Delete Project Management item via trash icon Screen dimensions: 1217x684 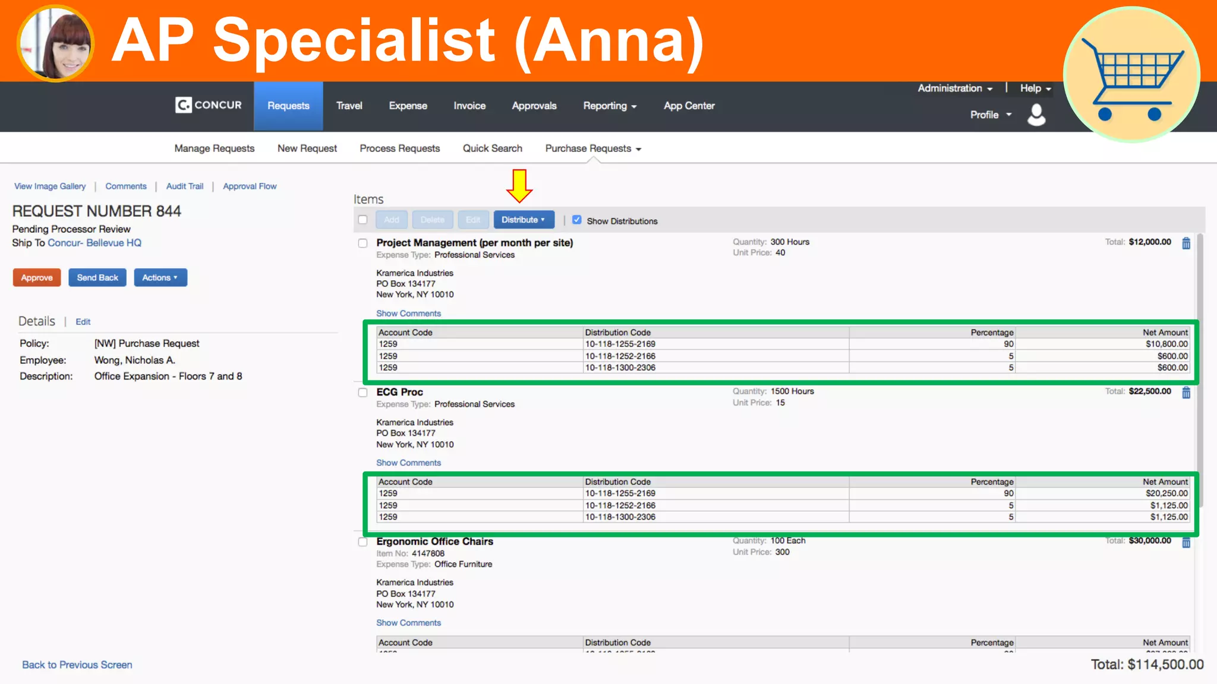pos(1186,243)
